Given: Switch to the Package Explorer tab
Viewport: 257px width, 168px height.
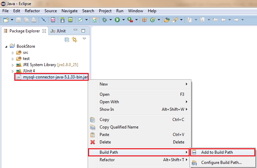Looking at the screenshot, I should (24, 31).
